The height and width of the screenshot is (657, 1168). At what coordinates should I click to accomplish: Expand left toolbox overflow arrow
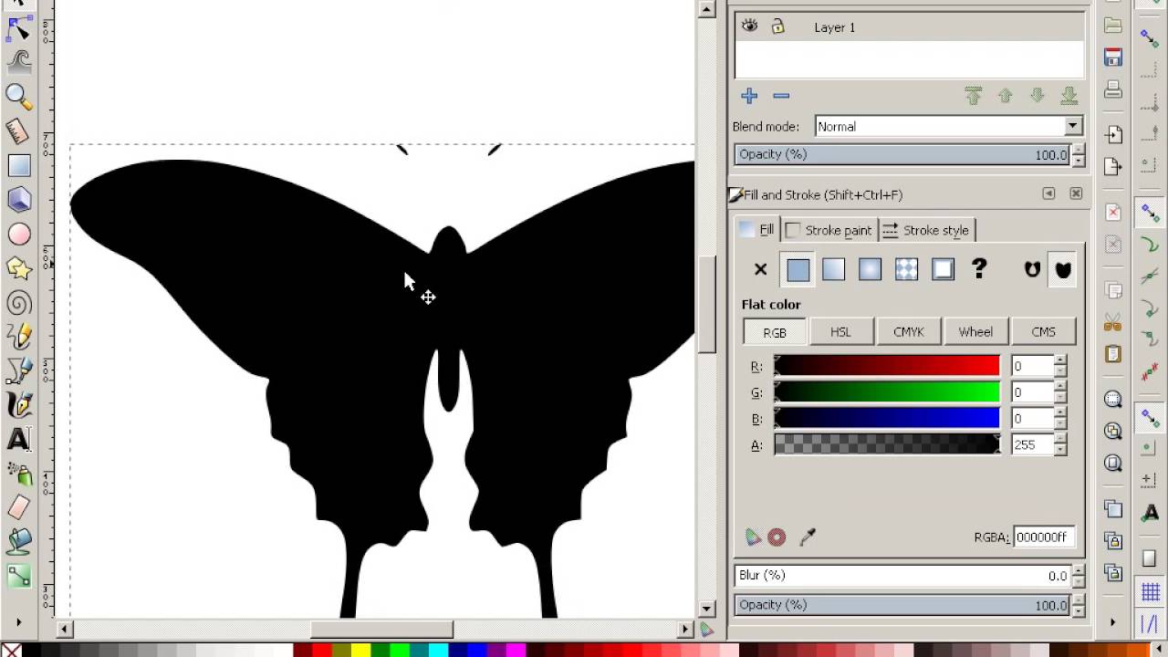pyautogui.click(x=18, y=622)
